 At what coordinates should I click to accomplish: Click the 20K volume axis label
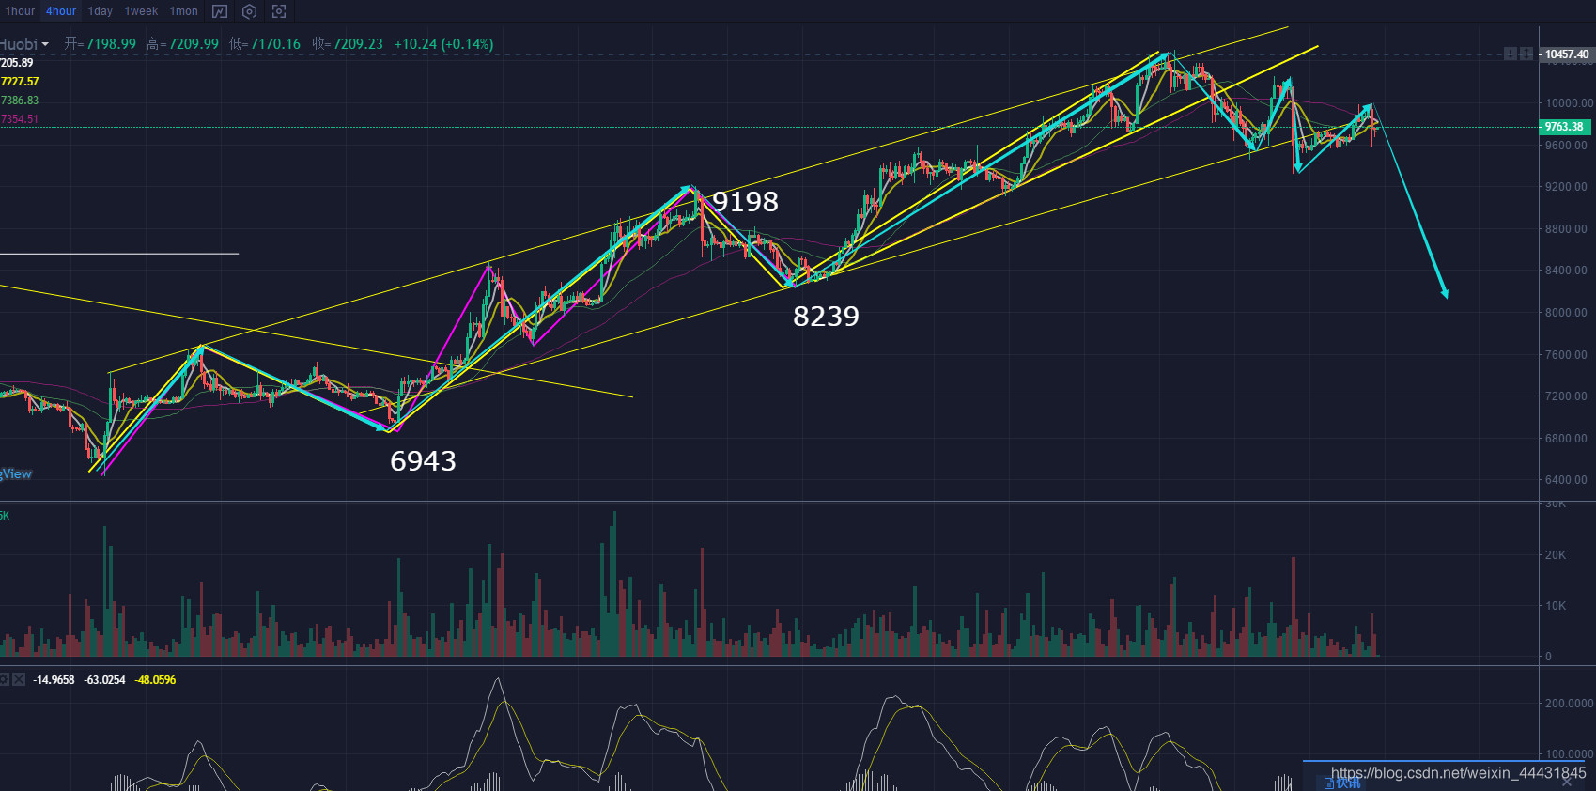point(1556,555)
